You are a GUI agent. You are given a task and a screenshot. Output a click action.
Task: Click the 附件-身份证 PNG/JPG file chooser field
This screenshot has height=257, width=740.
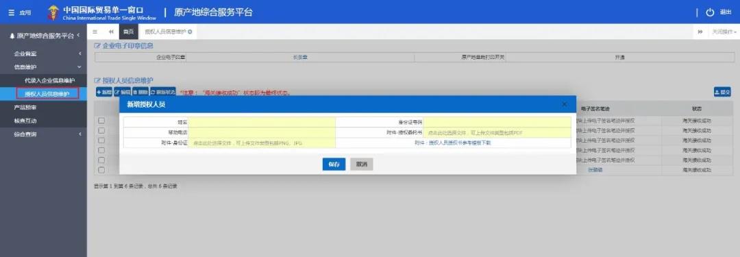pyautogui.click(x=262, y=143)
